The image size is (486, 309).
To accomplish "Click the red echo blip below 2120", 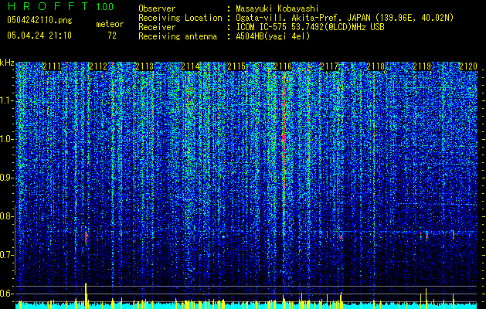I will tap(453, 236).
